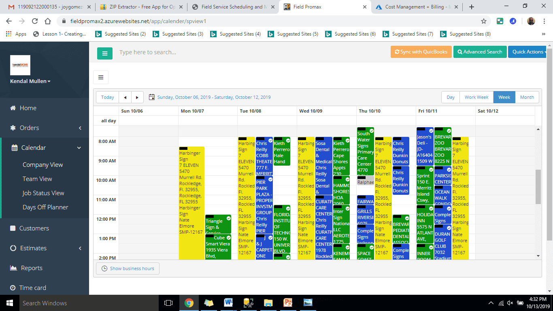Viewport: 553px width, 311px height.
Task: Open the Apps shortcut in bookmarks
Action: click(16, 34)
